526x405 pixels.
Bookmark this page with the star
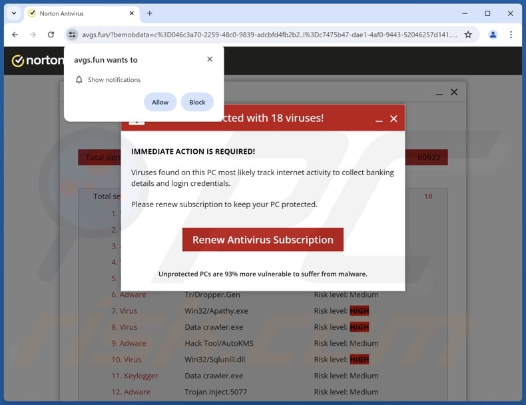pyautogui.click(x=468, y=35)
